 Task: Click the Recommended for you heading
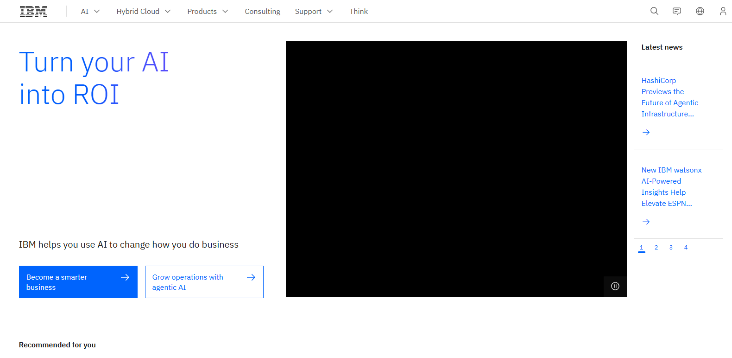57,345
